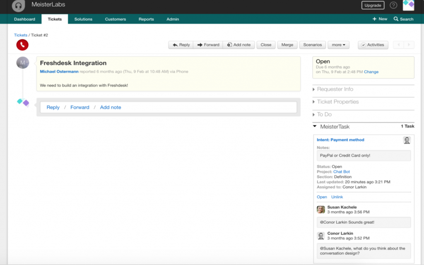Open the Solutions tab
Image resolution: width=424 pixels, height=265 pixels.
tap(83, 19)
